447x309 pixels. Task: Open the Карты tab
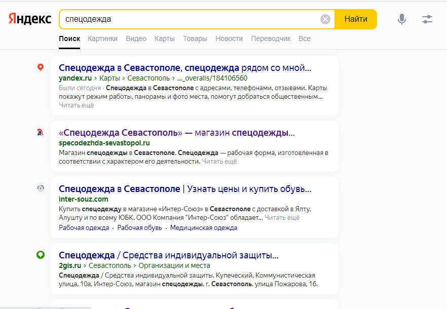[x=164, y=38]
